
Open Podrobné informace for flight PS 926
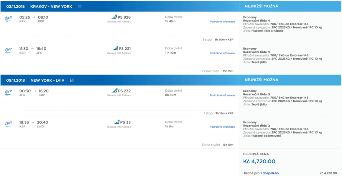[x=222, y=22]
